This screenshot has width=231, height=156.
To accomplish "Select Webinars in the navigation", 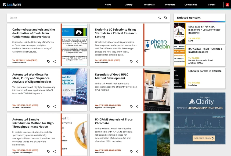I will coord(149,5).
